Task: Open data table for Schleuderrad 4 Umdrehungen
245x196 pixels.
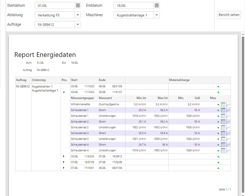Action: [223, 151]
